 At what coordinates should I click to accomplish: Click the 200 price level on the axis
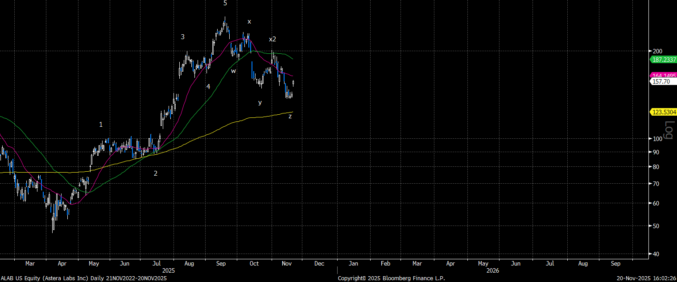pyautogui.click(x=657, y=51)
